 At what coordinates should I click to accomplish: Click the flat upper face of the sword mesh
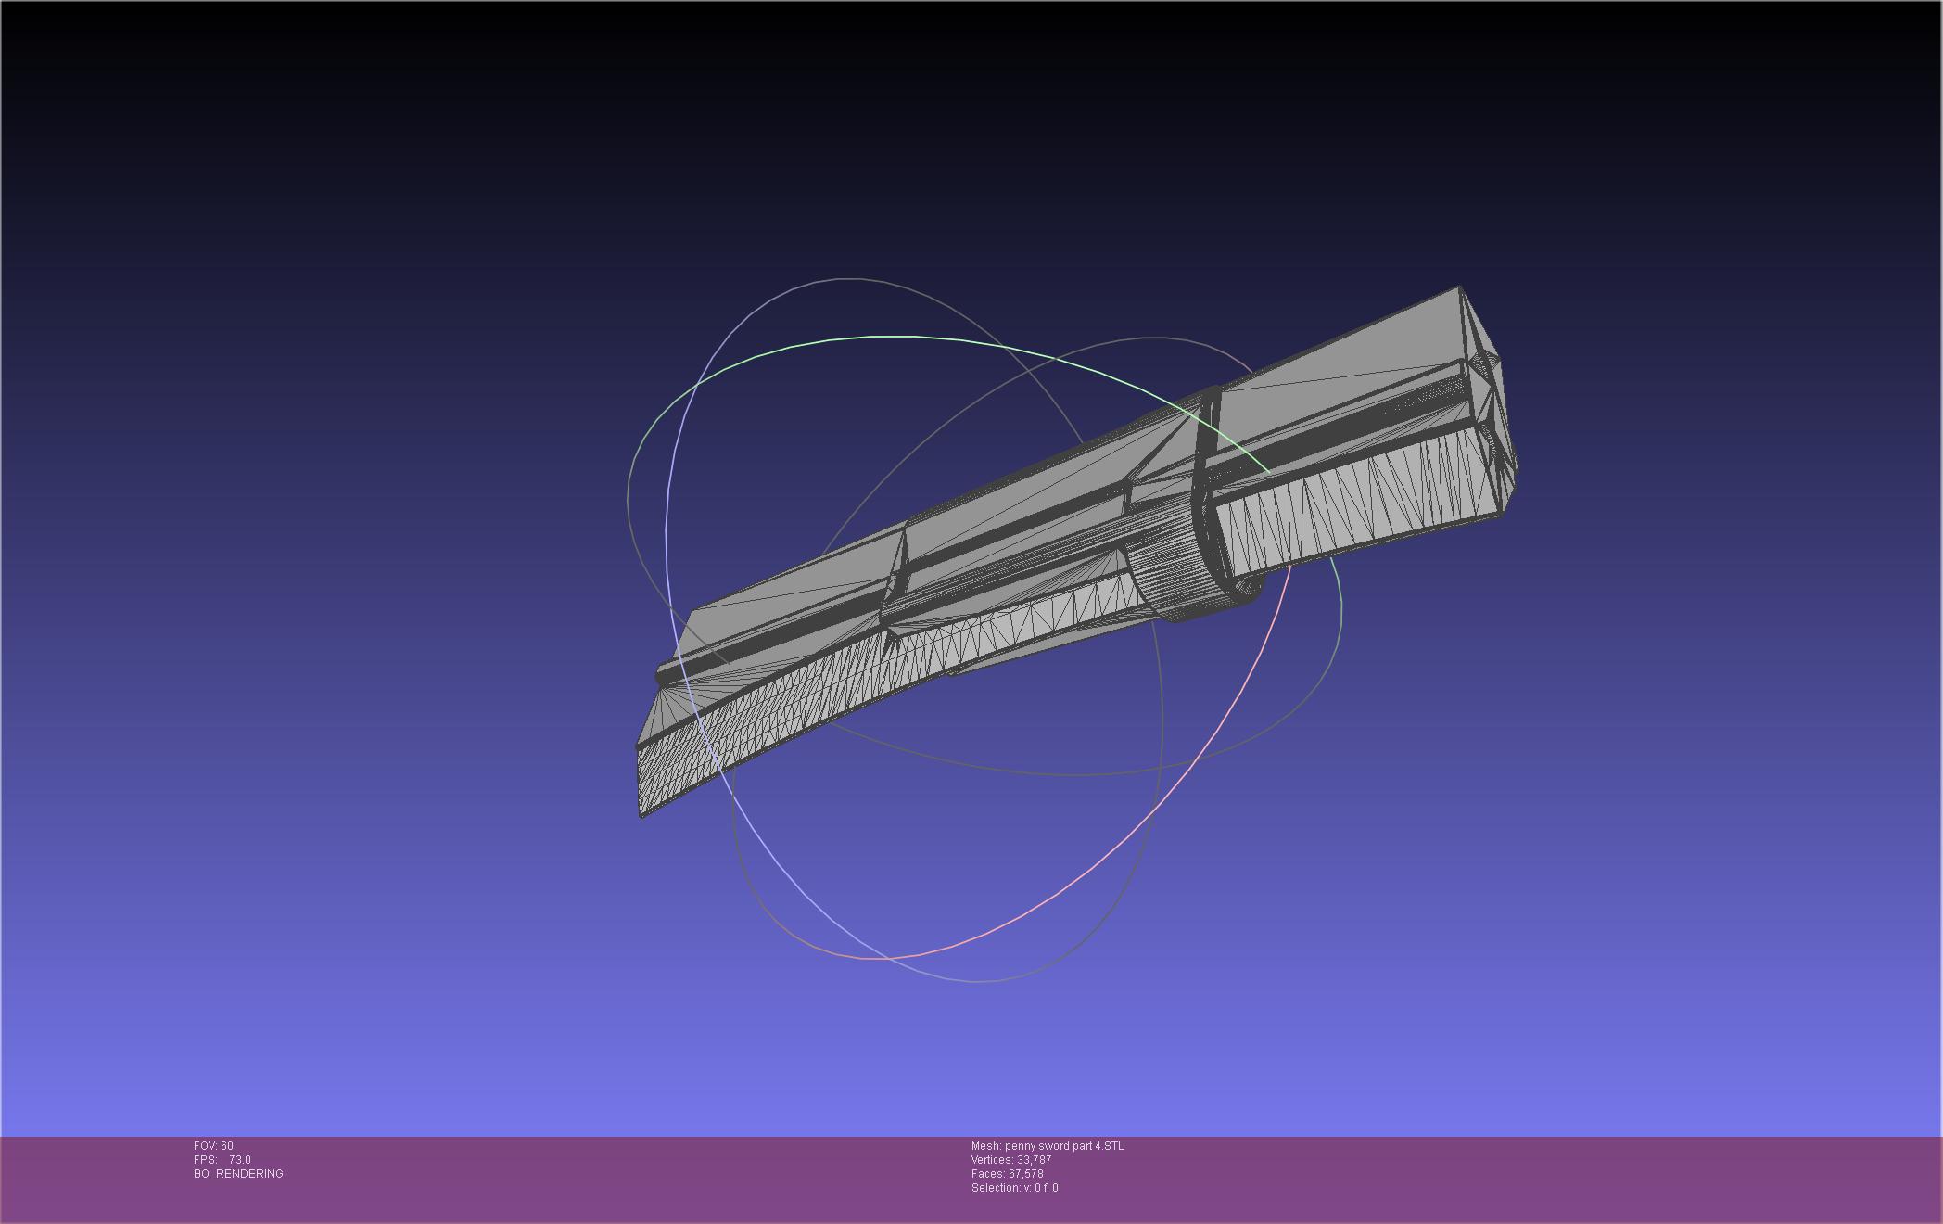(1344, 371)
